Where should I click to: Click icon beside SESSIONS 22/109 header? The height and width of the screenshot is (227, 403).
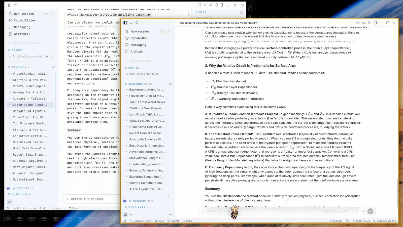[x=171, y=84]
